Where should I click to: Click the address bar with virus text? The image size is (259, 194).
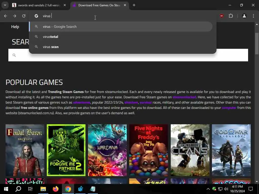[122, 16]
